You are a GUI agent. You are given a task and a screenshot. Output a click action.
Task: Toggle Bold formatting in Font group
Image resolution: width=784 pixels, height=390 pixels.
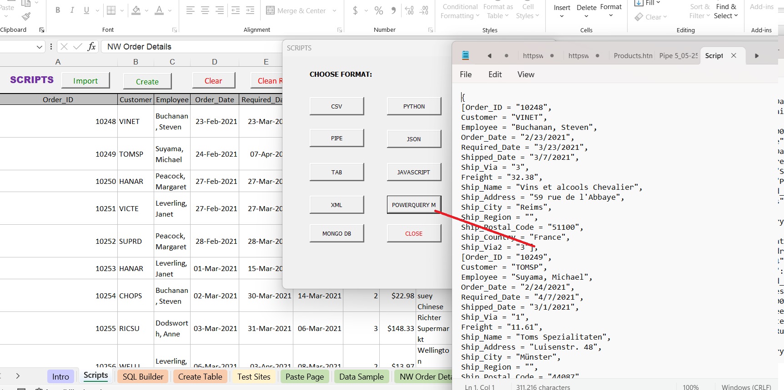(x=58, y=10)
